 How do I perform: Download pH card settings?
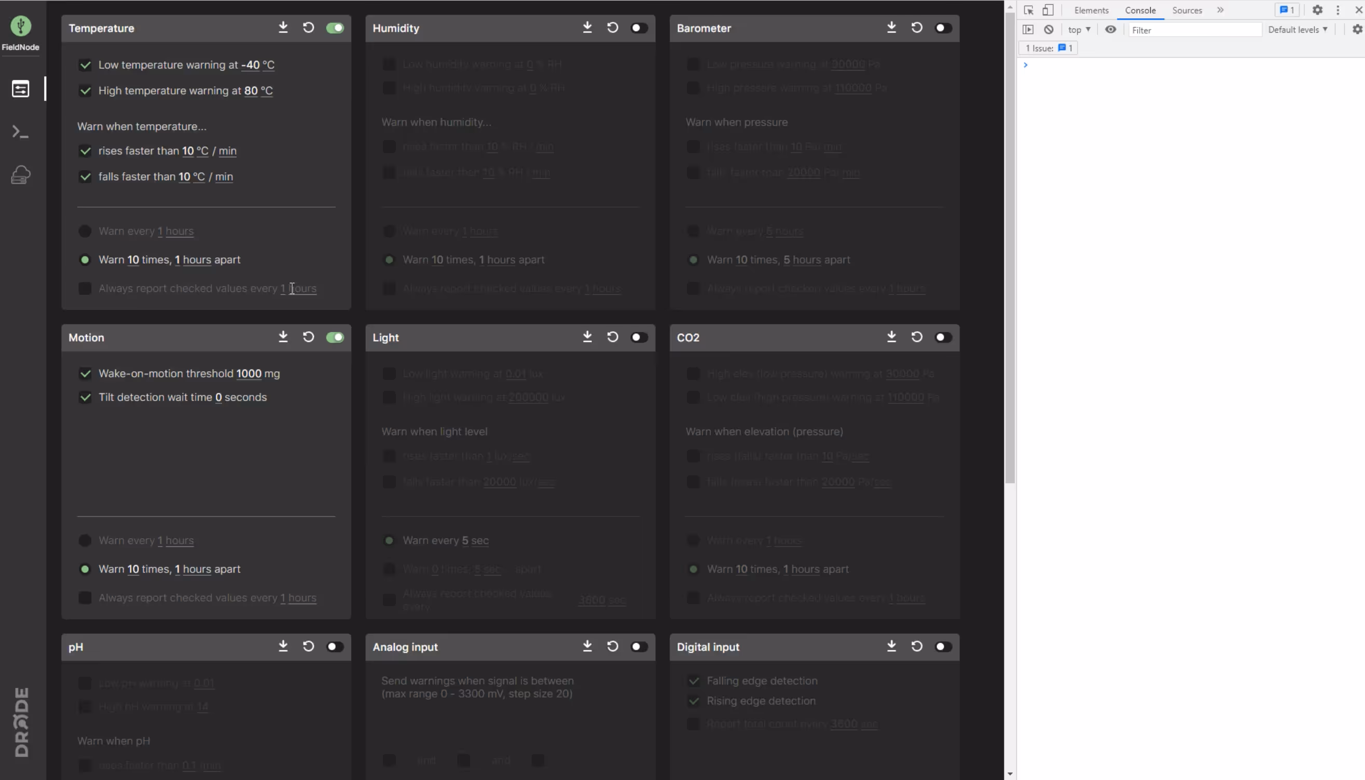283,646
